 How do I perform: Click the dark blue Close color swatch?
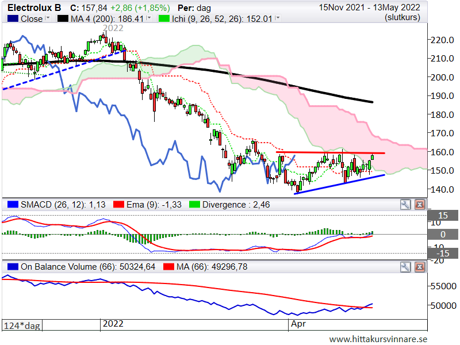coord(13,19)
